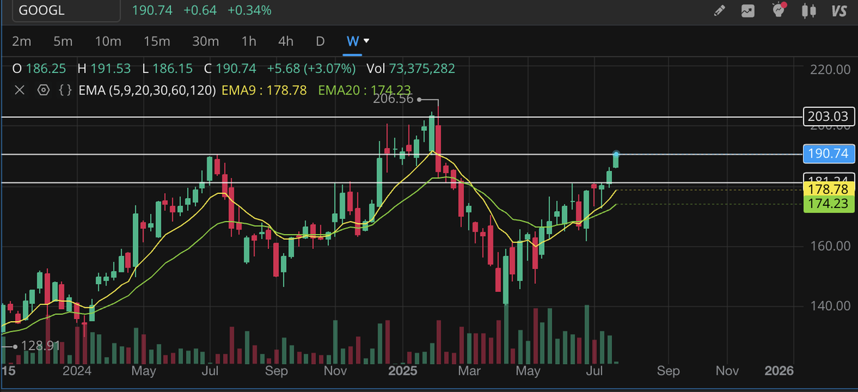858x392 pixels.
Task: Click the header +0.64 change value
Action: (x=201, y=11)
